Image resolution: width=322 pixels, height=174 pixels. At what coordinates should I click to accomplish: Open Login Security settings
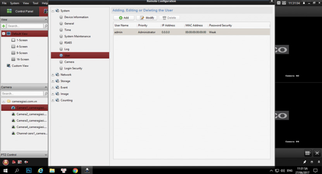click(73, 68)
